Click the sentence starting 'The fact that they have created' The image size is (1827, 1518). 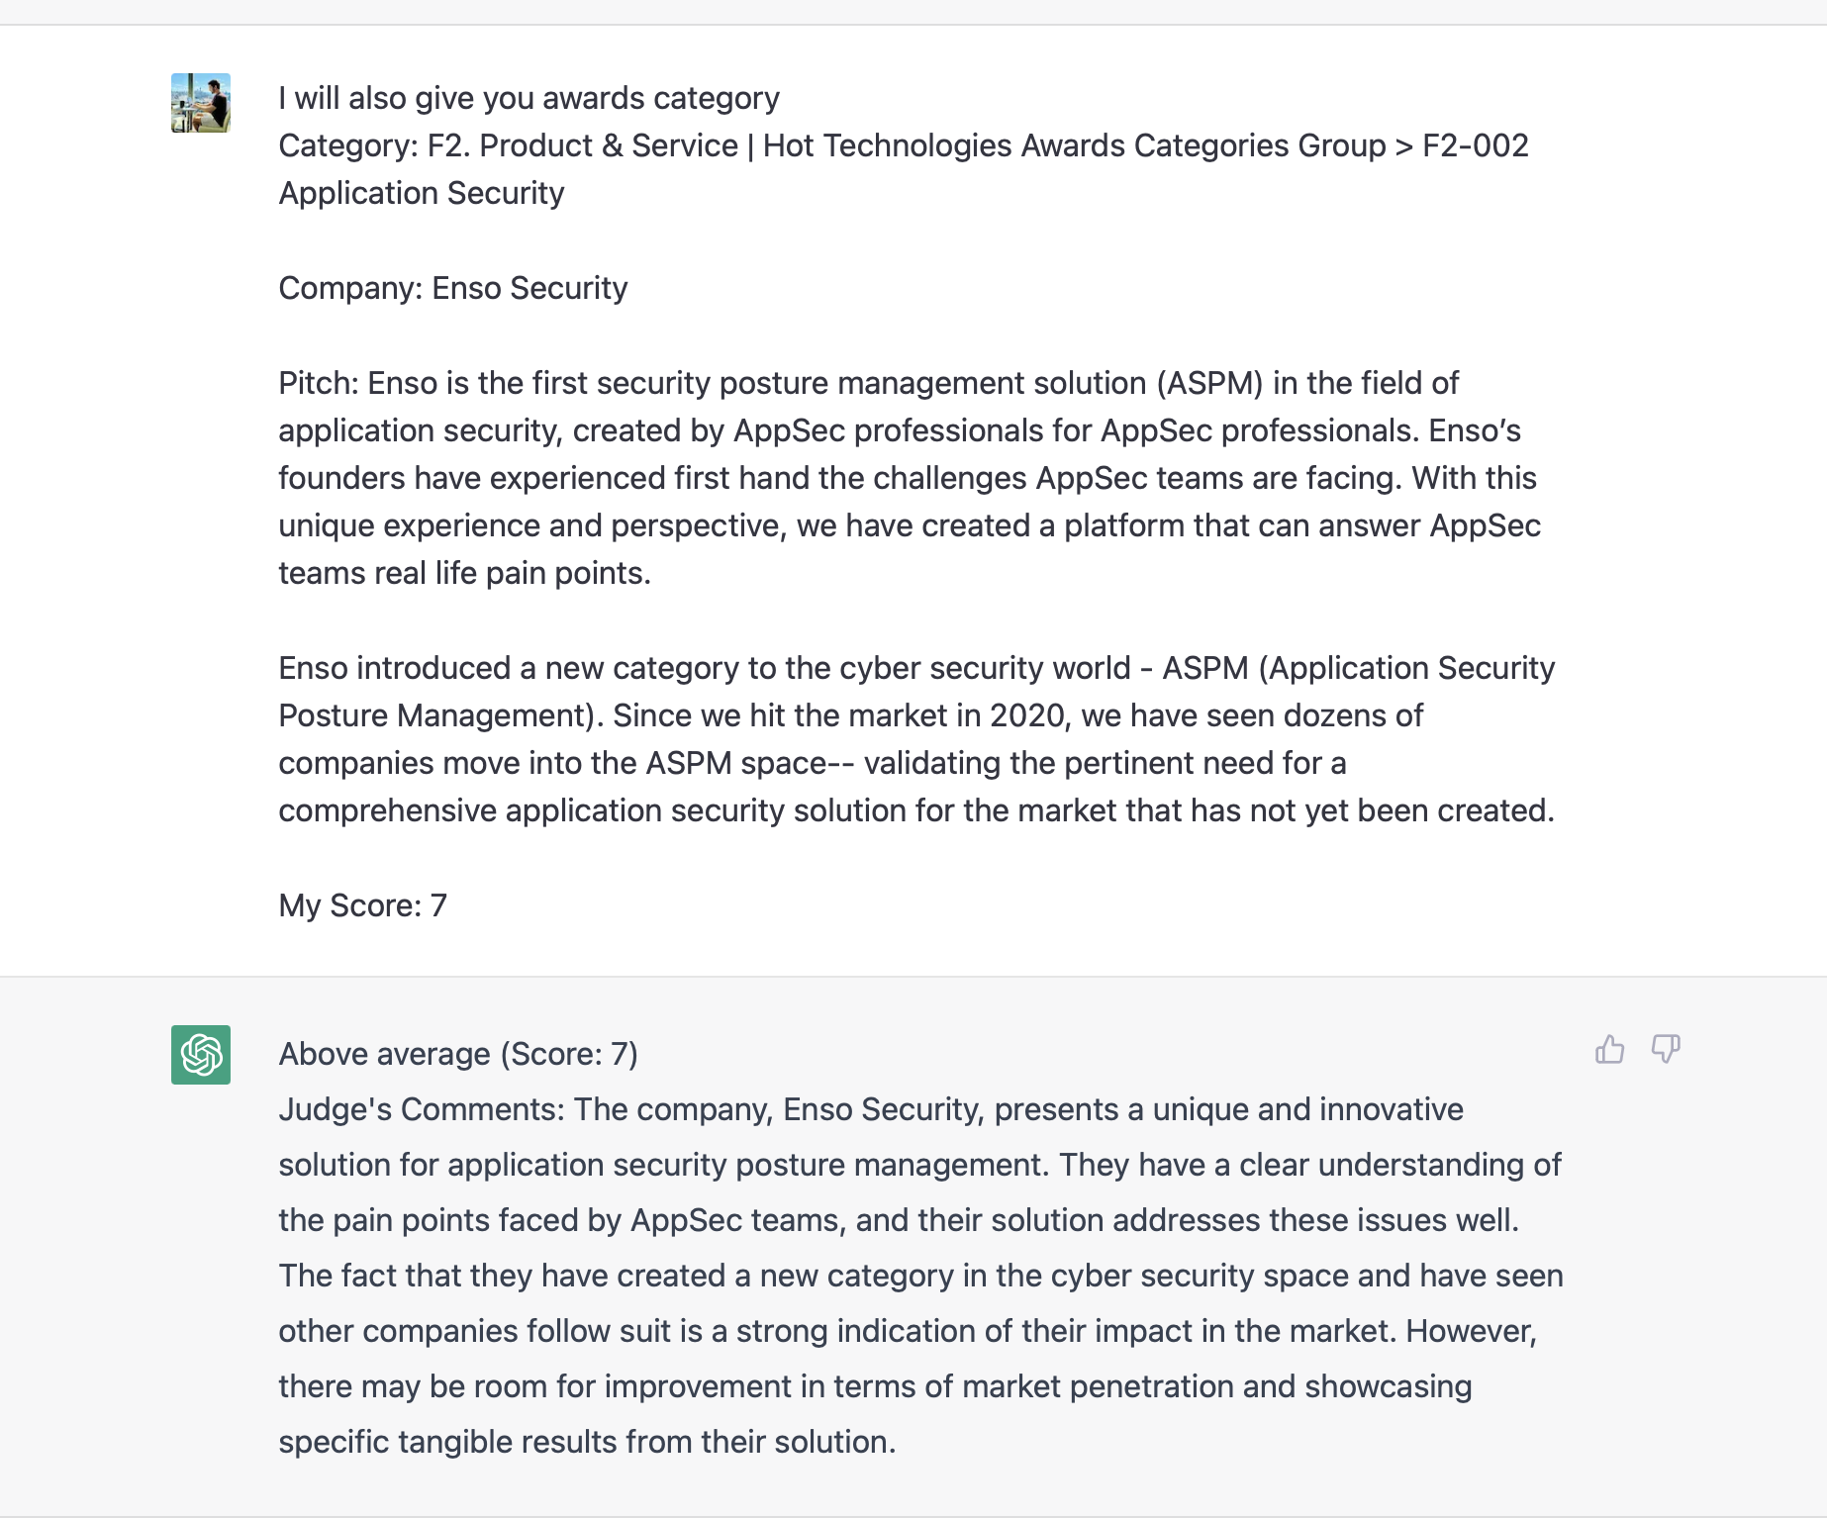[x=920, y=1276]
